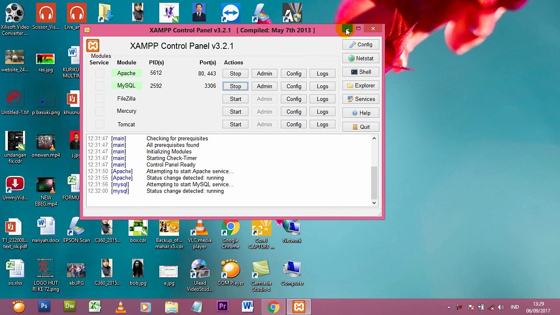
Task: Select the TeamViewer shortcut icon on desktop
Action: point(231,13)
